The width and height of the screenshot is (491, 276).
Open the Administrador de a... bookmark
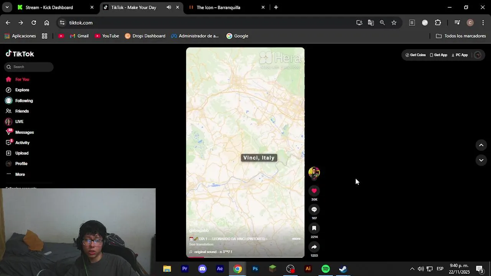[x=195, y=36]
